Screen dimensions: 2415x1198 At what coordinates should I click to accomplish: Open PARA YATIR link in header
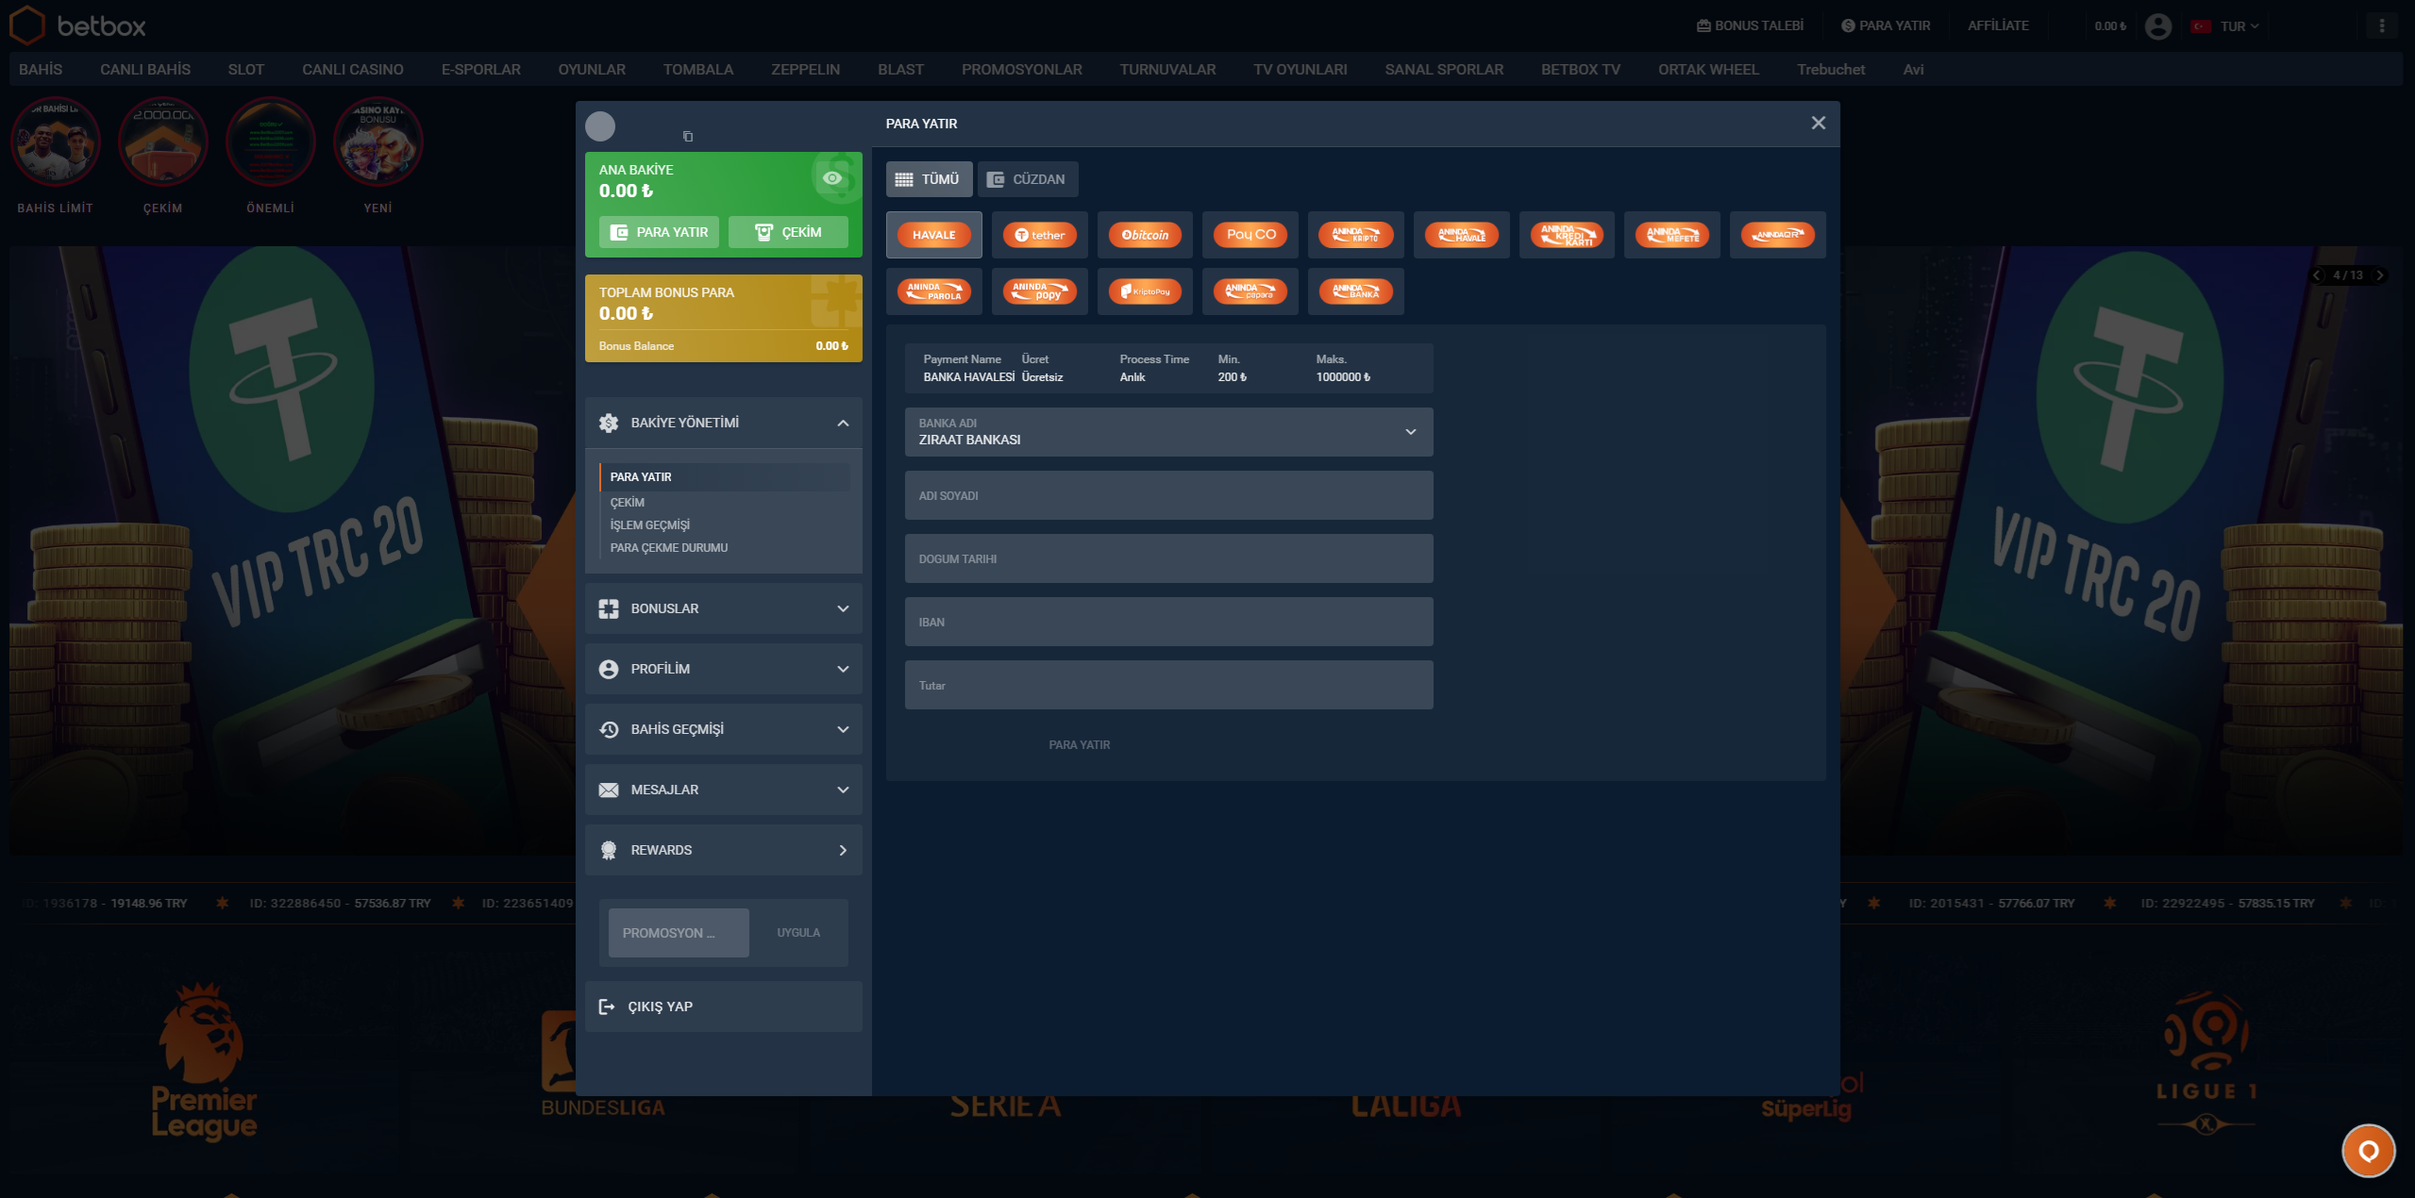coord(1885,25)
